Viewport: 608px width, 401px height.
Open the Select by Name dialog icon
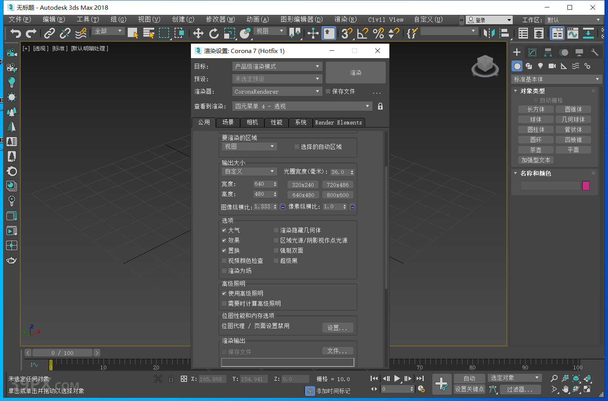[x=149, y=34]
